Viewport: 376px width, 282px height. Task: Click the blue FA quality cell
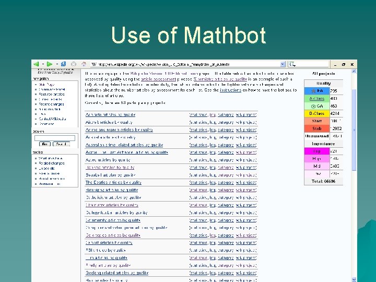[317, 91]
